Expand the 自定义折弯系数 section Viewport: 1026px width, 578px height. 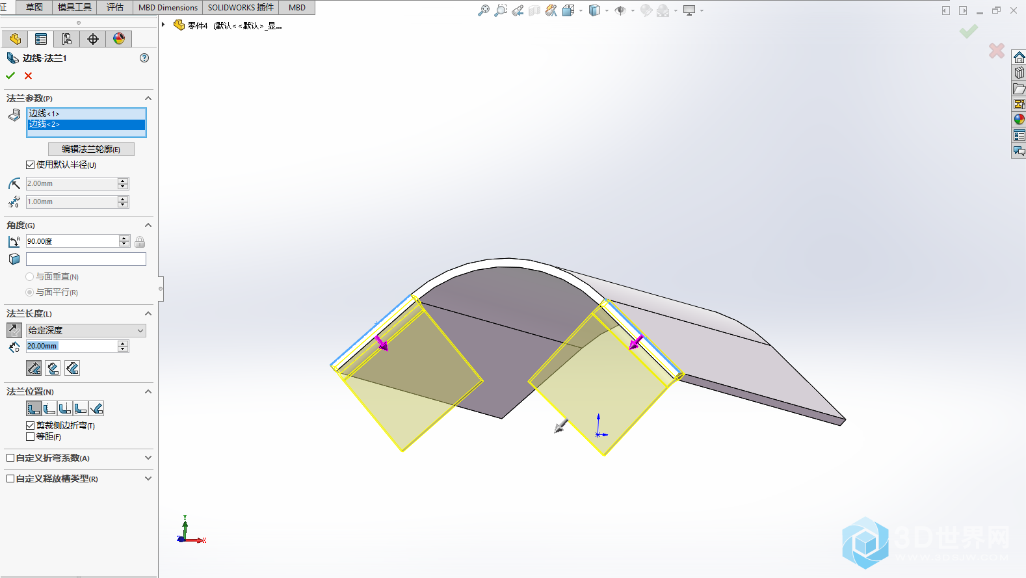[x=148, y=458]
